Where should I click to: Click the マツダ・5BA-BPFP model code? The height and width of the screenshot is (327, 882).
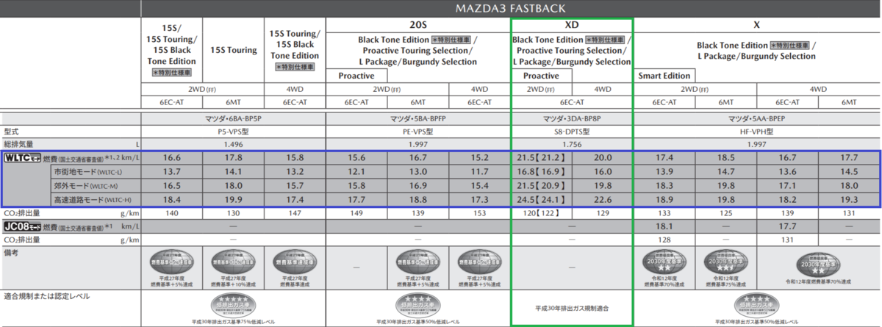tap(417, 118)
